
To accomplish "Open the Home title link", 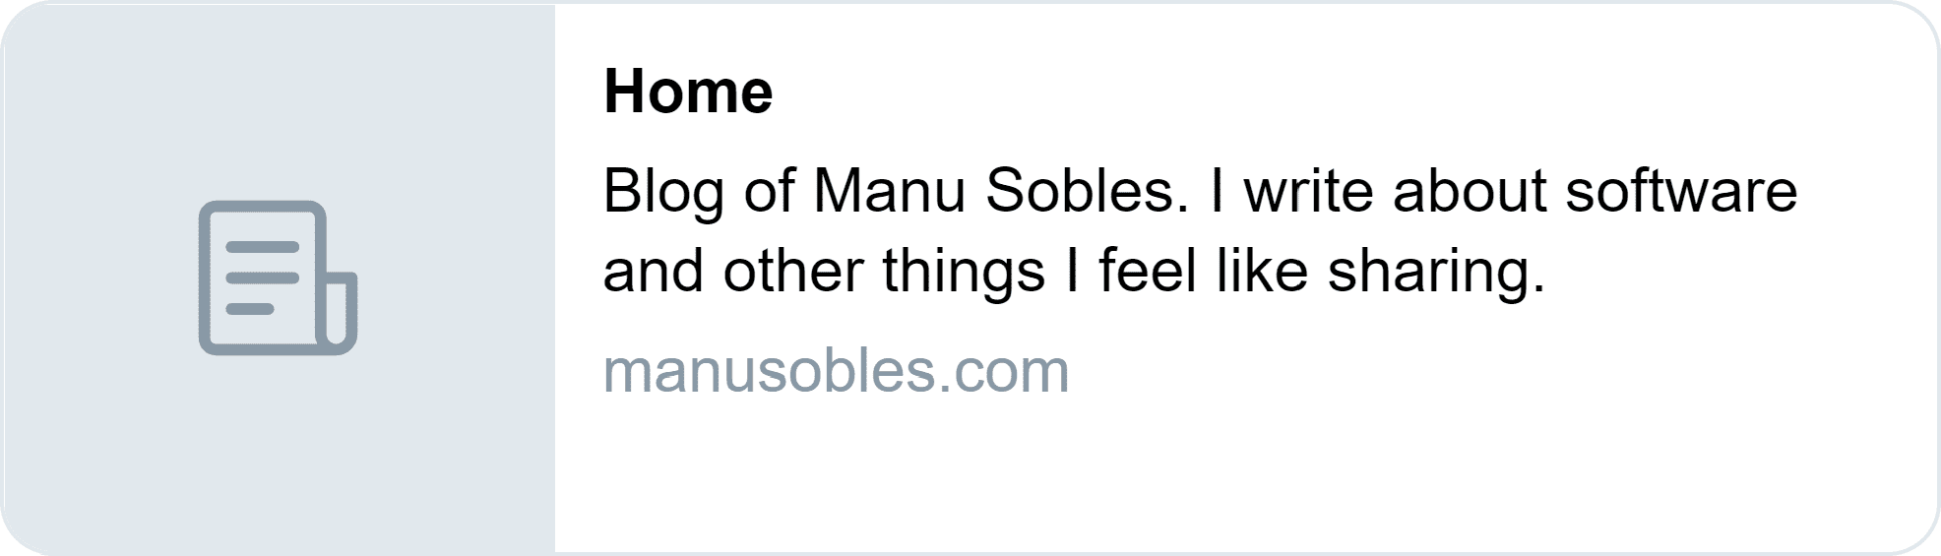I will coord(688,92).
